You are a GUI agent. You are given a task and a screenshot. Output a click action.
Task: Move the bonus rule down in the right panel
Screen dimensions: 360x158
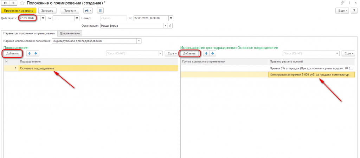coord(213,53)
